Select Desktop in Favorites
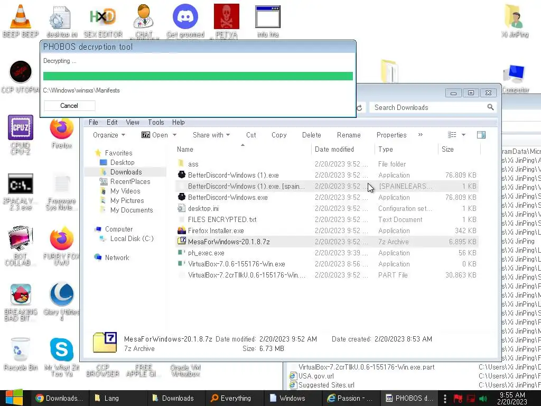Screen dimensions: 541x406 pos(122,162)
